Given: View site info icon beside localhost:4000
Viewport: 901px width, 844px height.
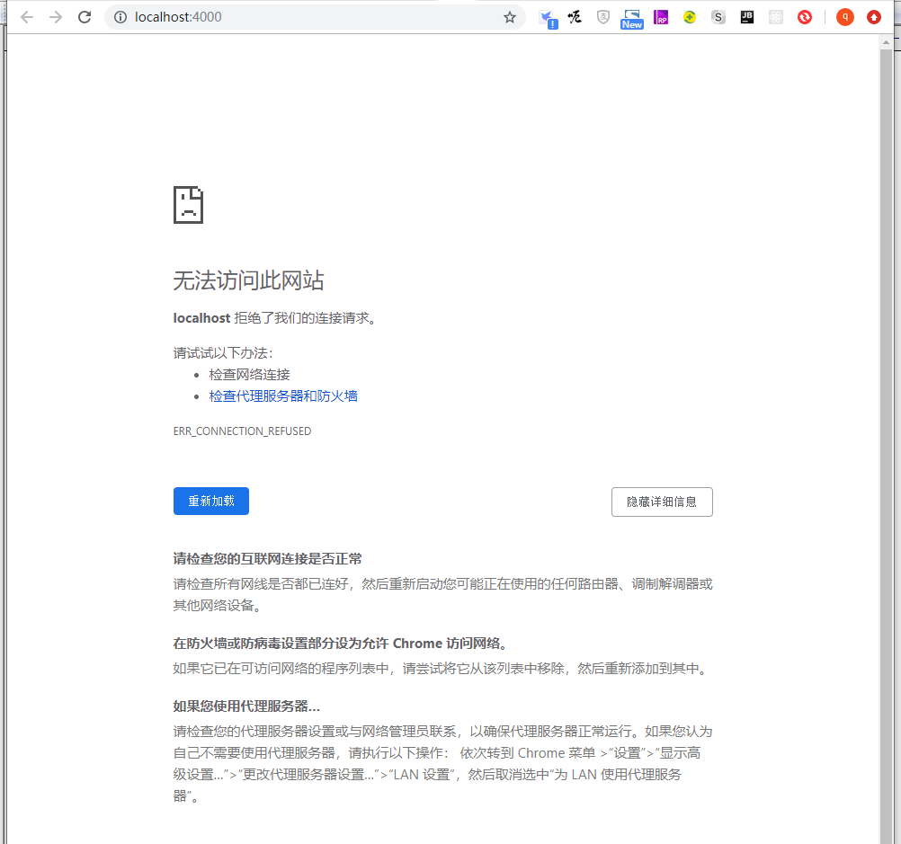Looking at the screenshot, I should pyautogui.click(x=120, y=17).
